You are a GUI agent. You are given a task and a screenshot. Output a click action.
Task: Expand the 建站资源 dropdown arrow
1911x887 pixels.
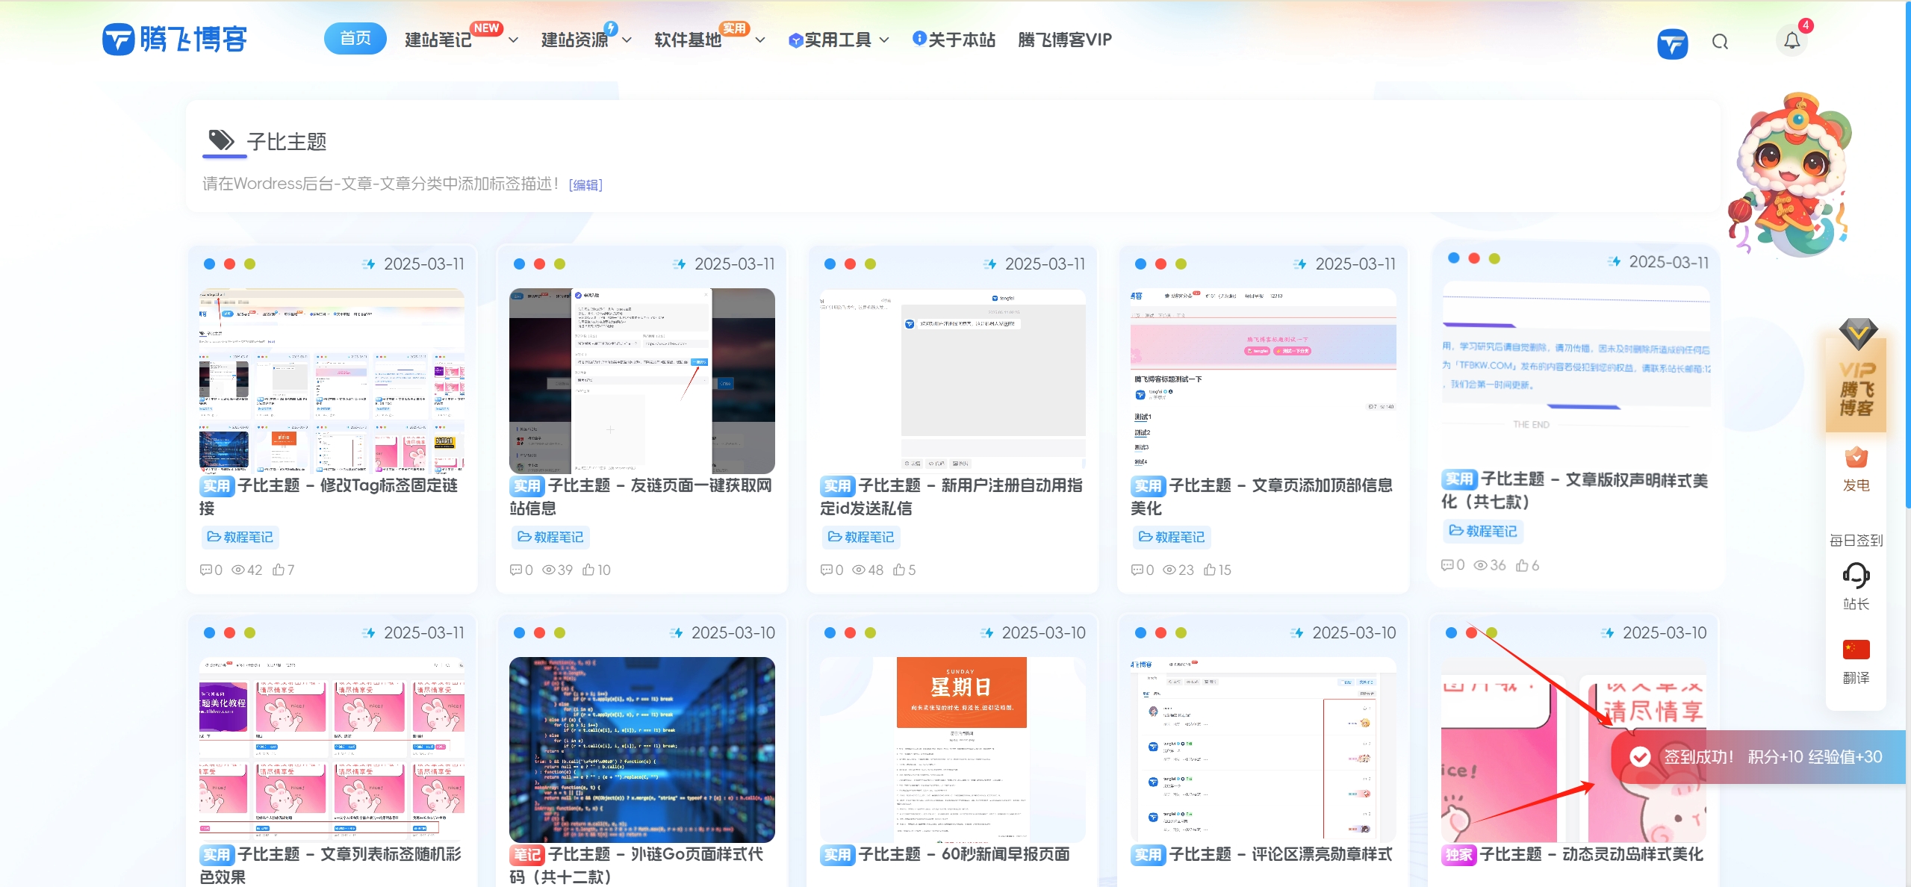pyautogui.click(x=627, y=40)
